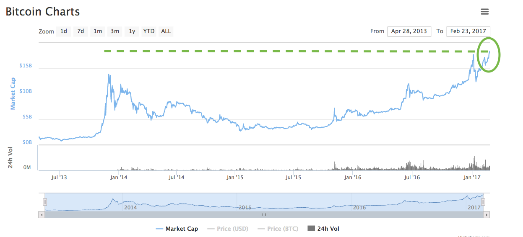
Task: Click the Jul '13 x-axis label
Action: (59, 178)
